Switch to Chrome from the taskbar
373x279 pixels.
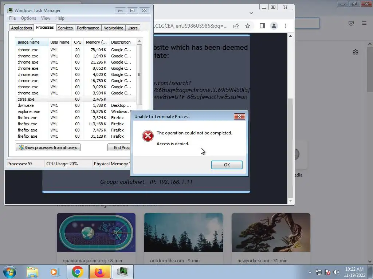[77, 272]
